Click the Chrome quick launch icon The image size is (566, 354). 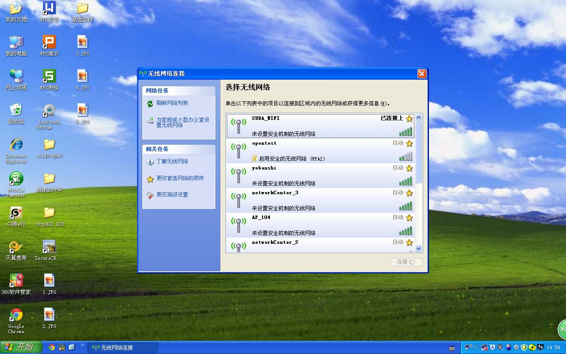[52, 347]
